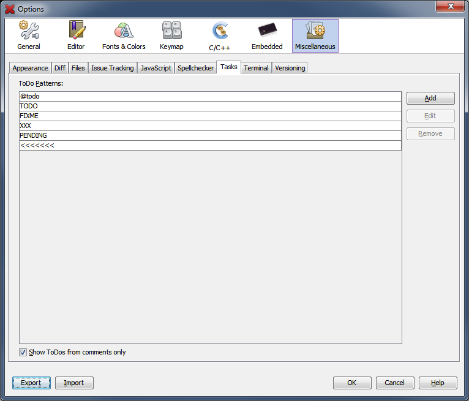Switch to the Spellchecker tab

195,68
